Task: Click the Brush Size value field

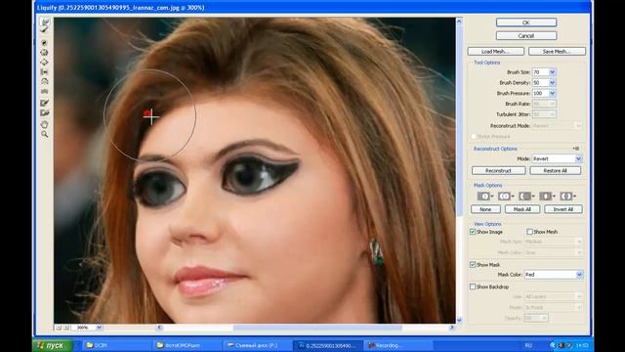Action: (x=540, y=72)
